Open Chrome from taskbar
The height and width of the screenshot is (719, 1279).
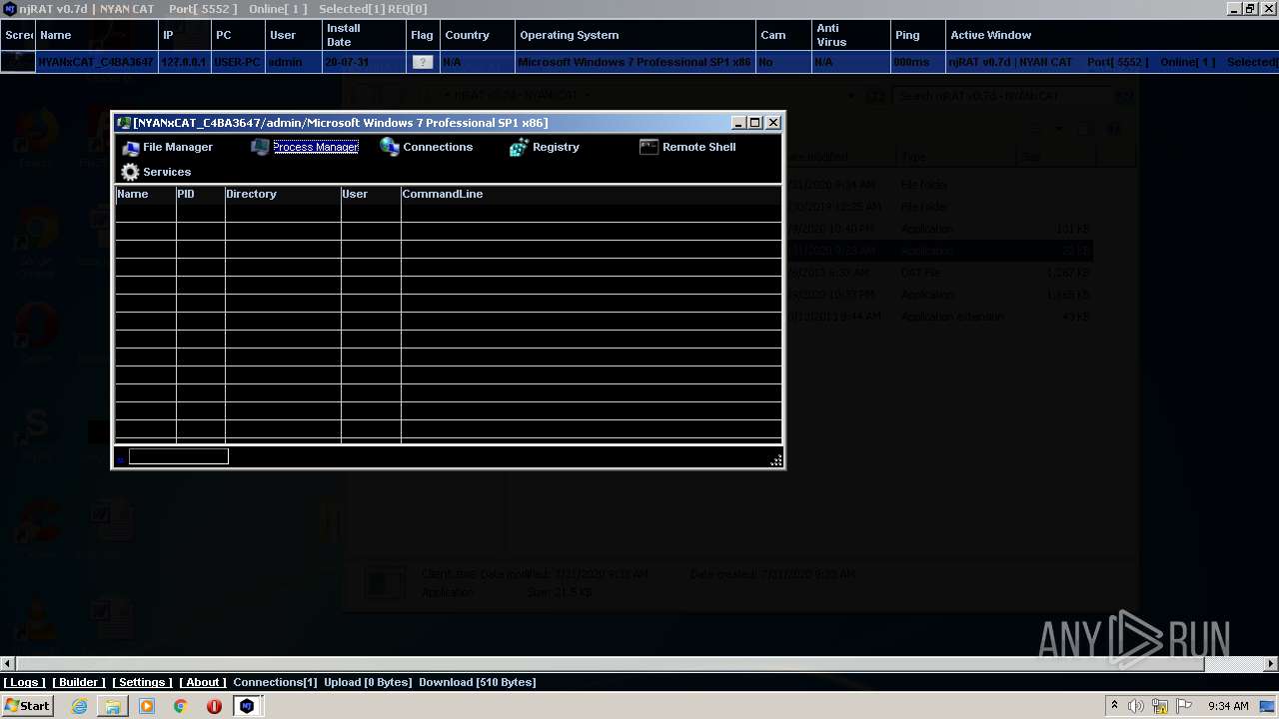[x=180, y=706]
